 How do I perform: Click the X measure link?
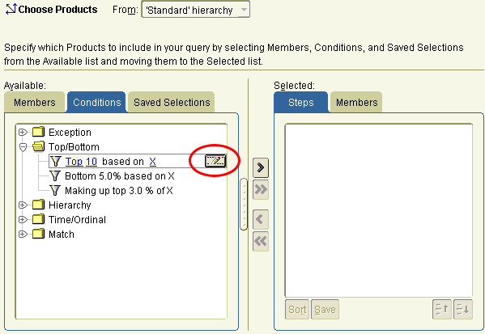click(152, 161)
